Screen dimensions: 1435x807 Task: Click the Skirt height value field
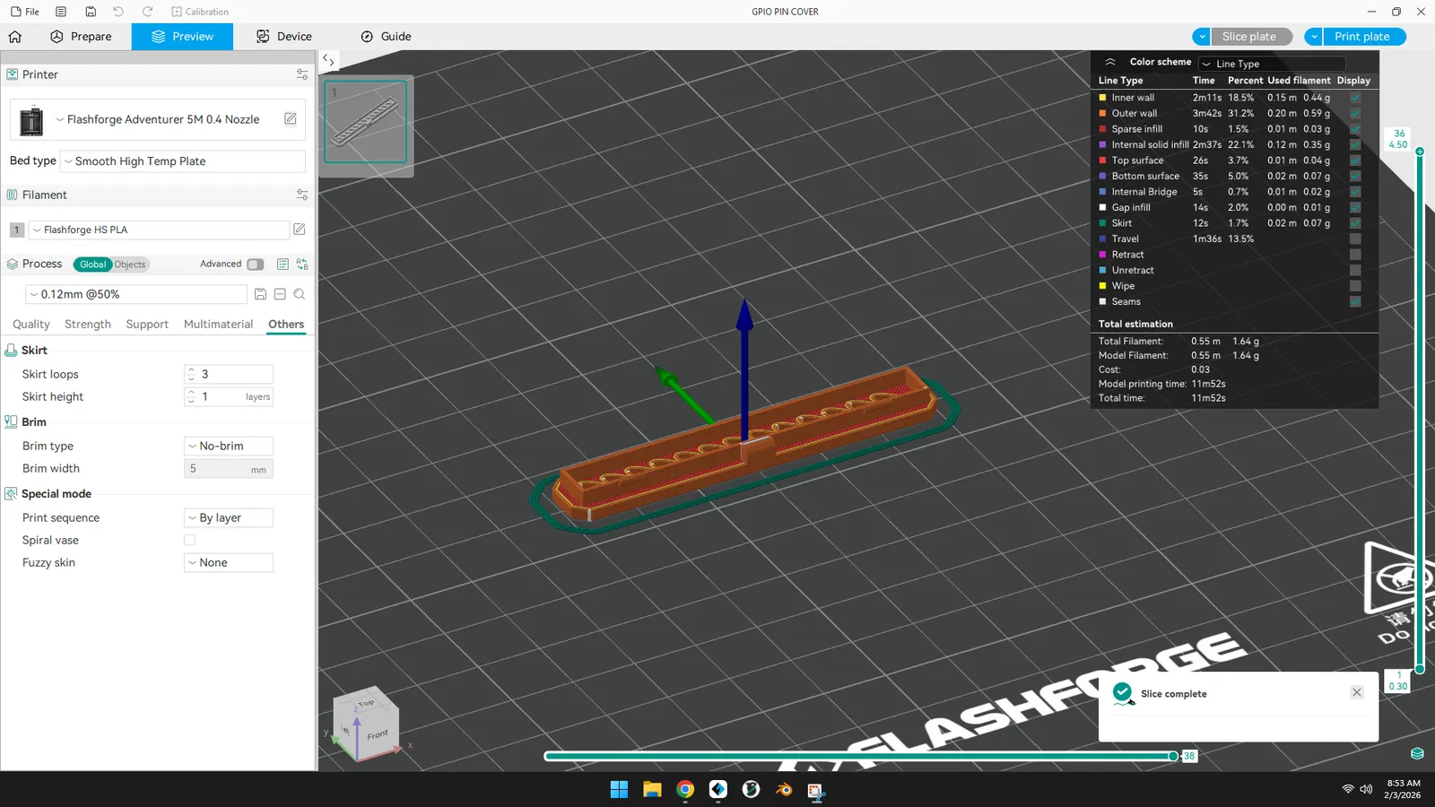(229, 397)
